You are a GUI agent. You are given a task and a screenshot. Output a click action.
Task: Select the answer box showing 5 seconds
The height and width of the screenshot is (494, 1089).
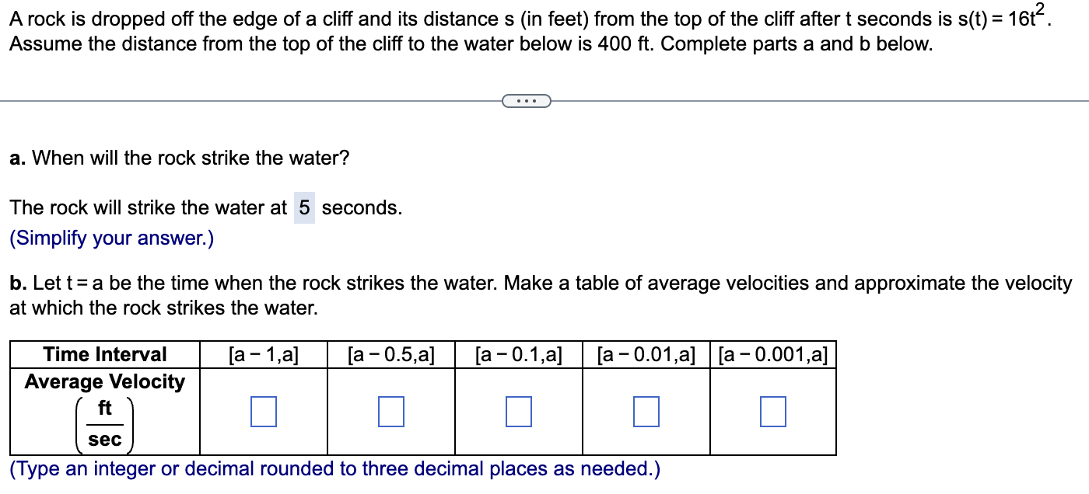click(x=303, y=207)
